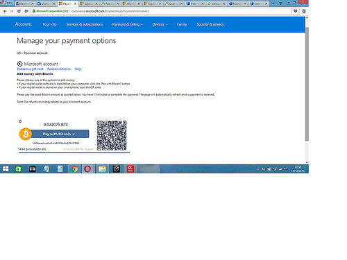
Task: Click the network signal tray icon
Action: (280, 169)
